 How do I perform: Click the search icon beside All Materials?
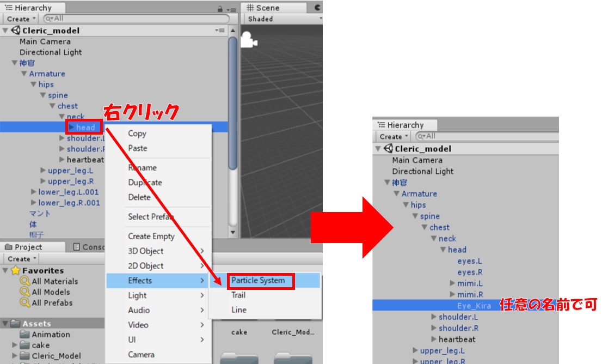pos(24,281)
